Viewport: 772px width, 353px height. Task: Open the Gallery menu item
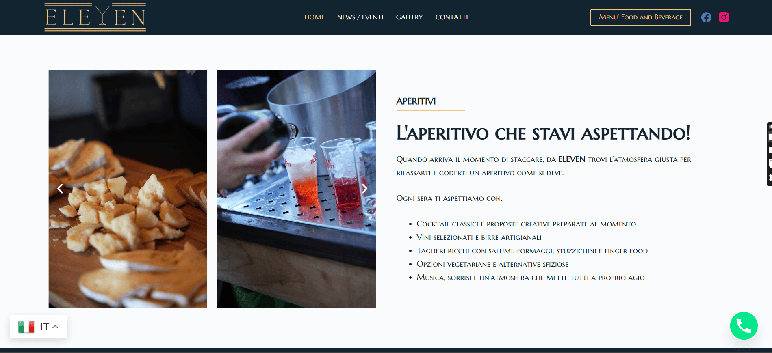[409, 17]
